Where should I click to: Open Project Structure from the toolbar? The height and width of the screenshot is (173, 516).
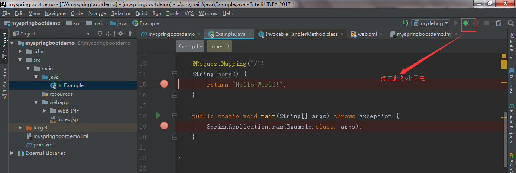pyautogui.click(x=499, y=23)
